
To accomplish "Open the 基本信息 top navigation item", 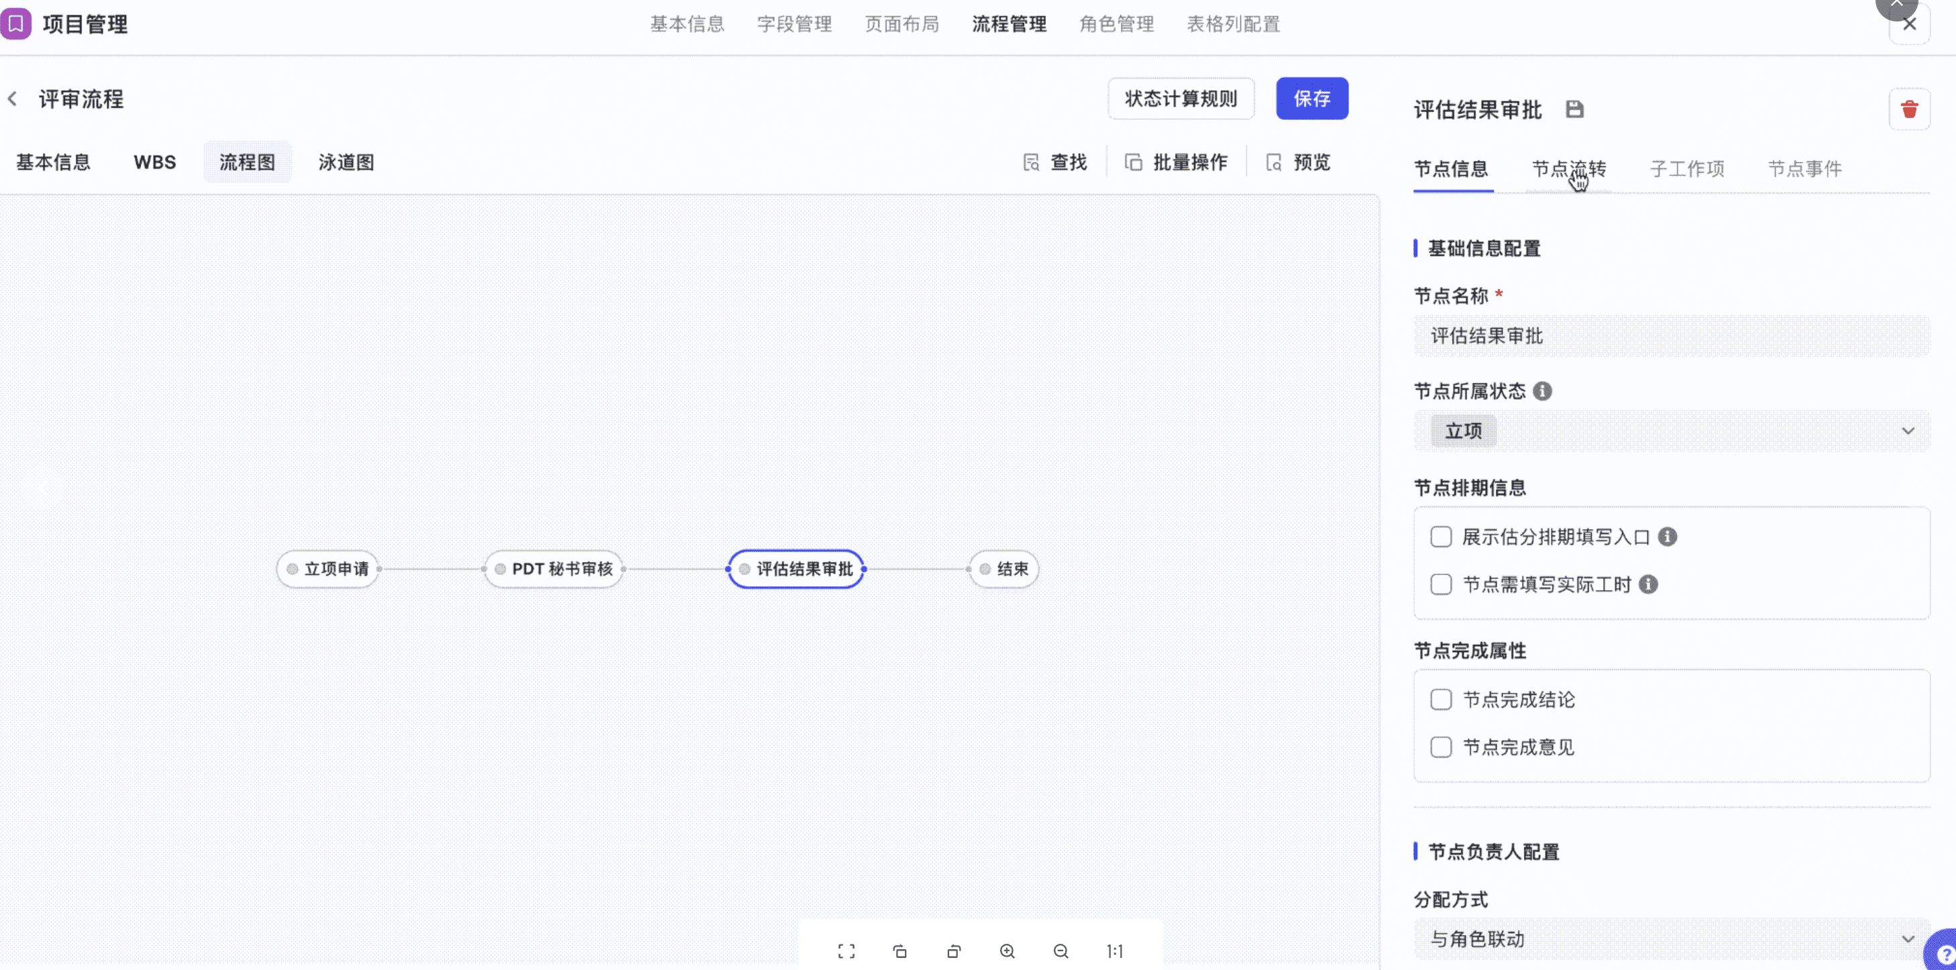I will (x=687, y=24).
